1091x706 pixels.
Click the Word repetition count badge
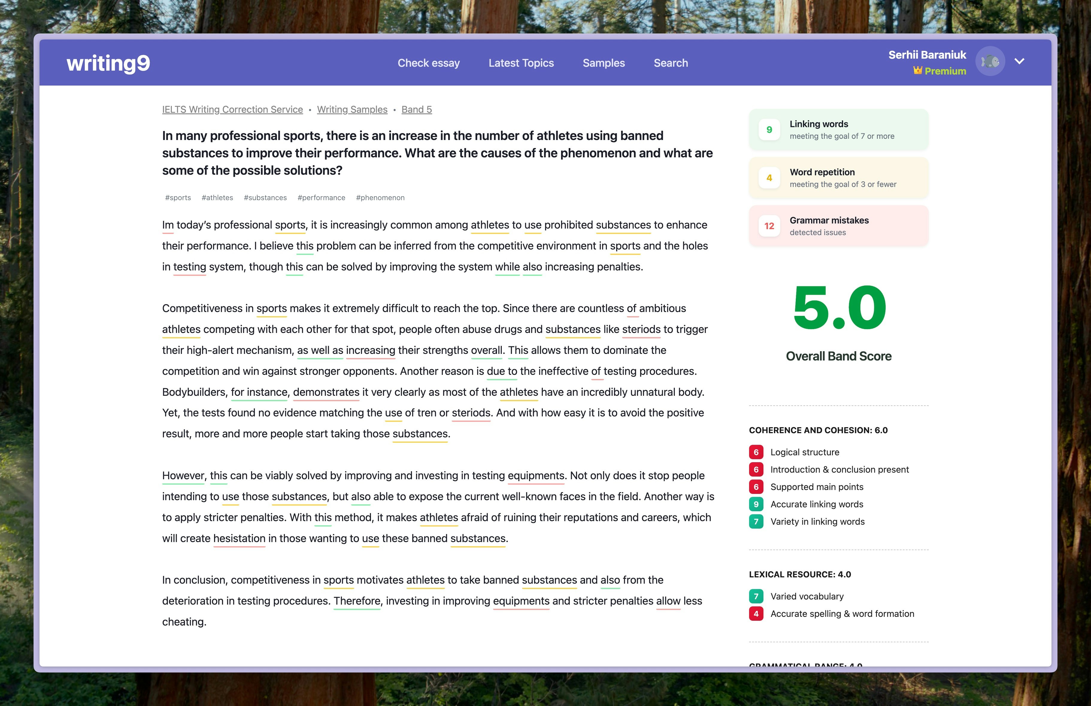[x=769, y=178]
